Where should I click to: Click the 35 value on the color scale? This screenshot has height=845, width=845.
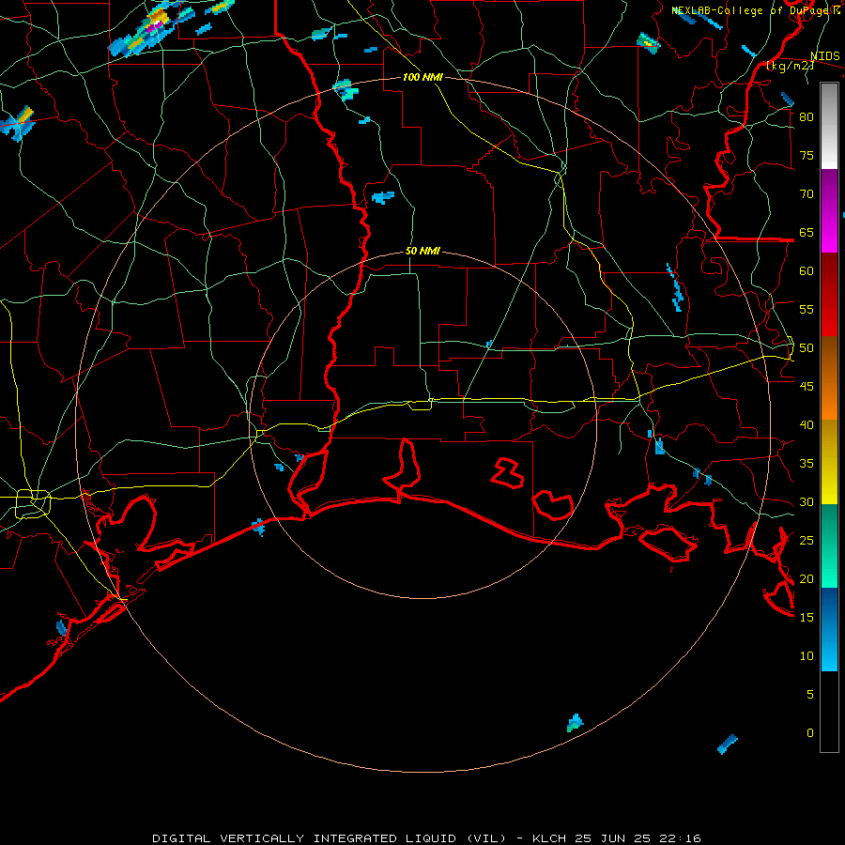click(x=807, y=464)
